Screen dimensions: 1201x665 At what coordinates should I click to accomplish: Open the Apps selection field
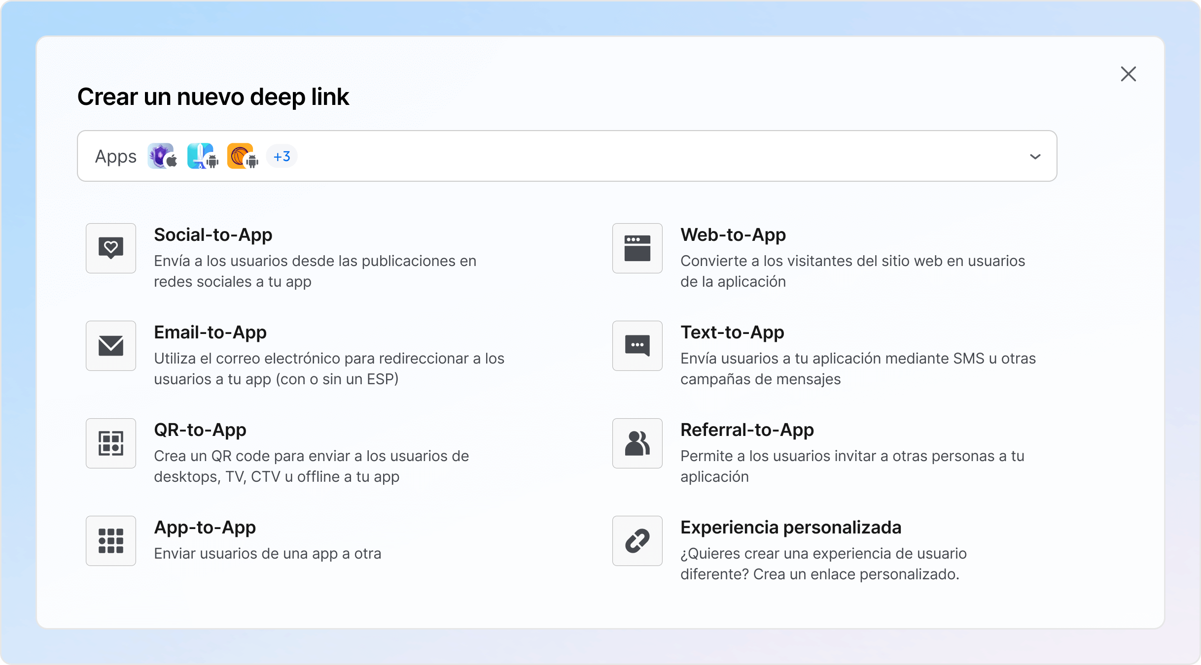[x=567, y=156]
